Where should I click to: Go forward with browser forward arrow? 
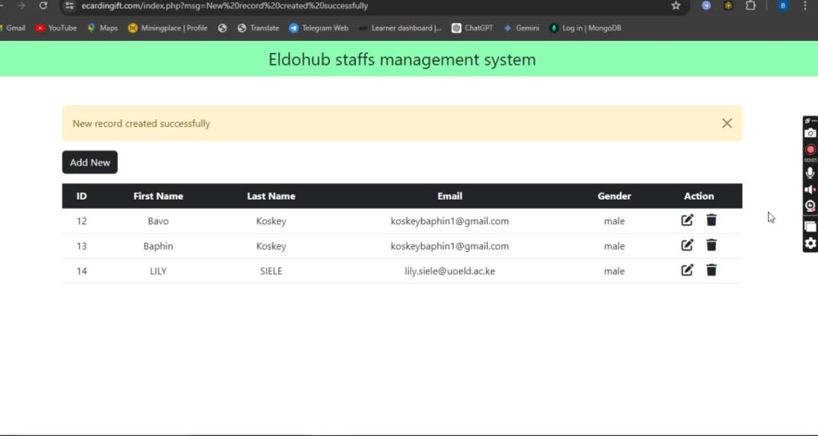(21, 6)
